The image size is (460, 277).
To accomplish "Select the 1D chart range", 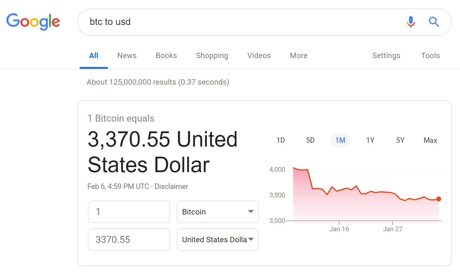I will coord(280,140).
